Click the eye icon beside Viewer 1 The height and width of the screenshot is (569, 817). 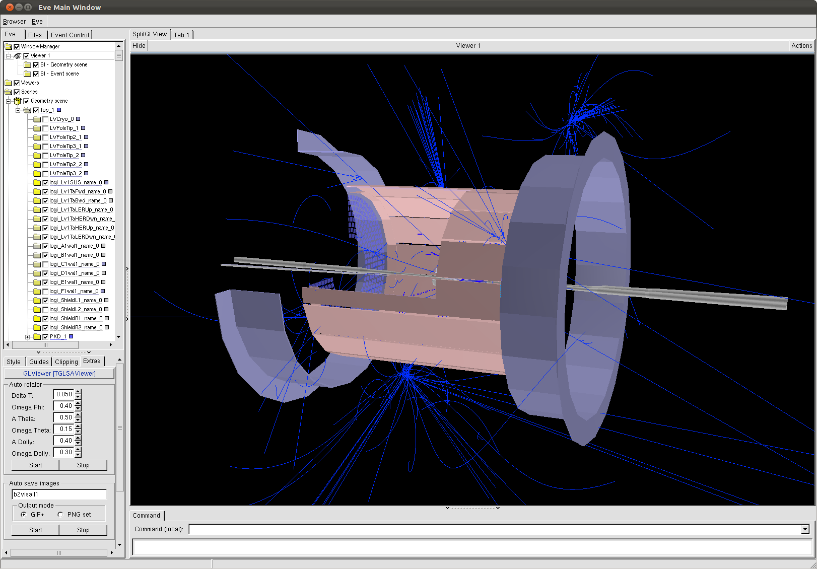[17, 56]
